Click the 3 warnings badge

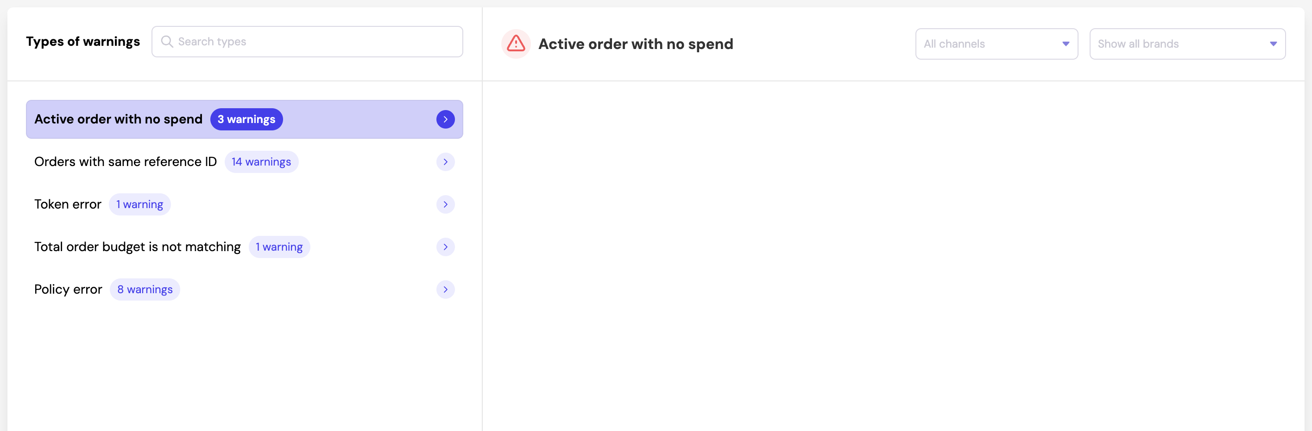tap(246, 119)
